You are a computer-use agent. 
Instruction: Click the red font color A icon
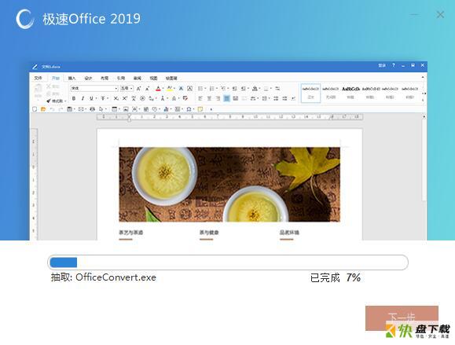point(158,89)
